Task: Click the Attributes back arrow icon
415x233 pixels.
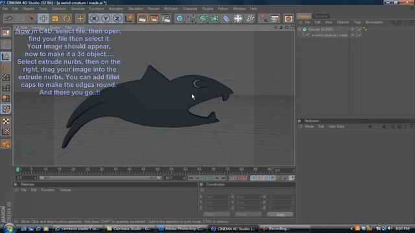Action: pos(370,127)
